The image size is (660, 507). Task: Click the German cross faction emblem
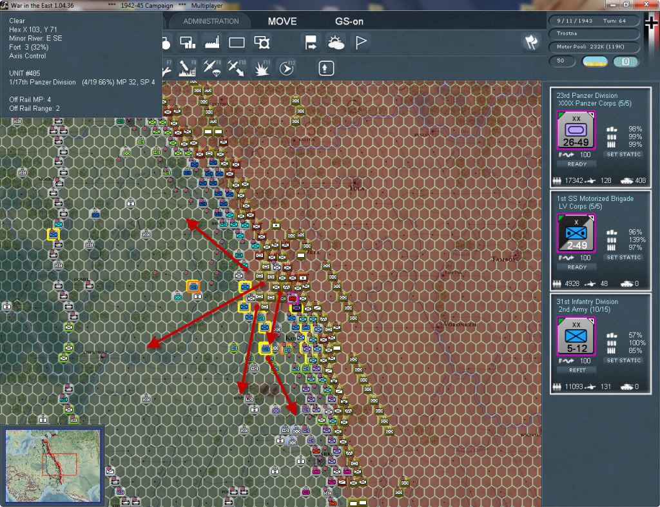click(651, 23)
